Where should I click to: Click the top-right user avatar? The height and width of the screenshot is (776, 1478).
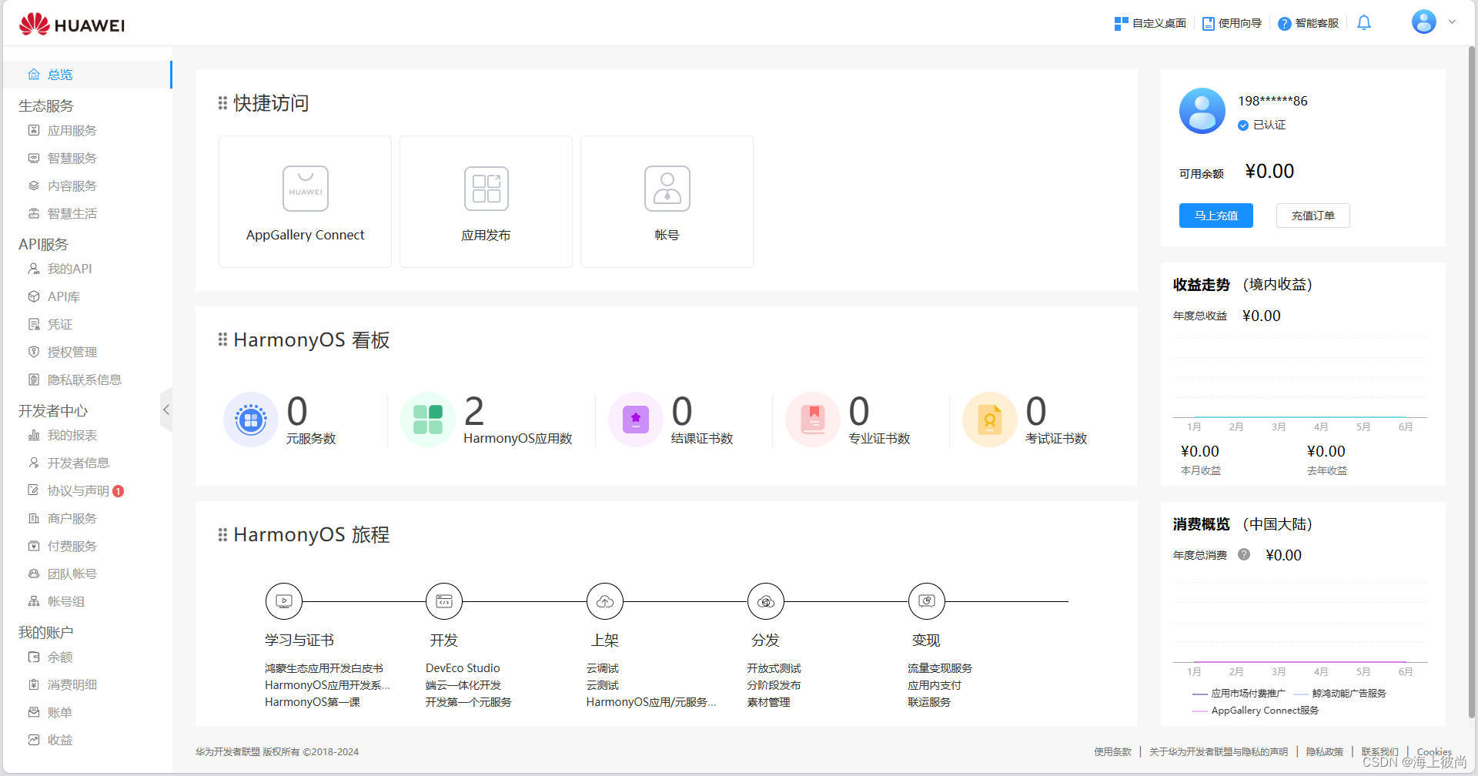1424,22
